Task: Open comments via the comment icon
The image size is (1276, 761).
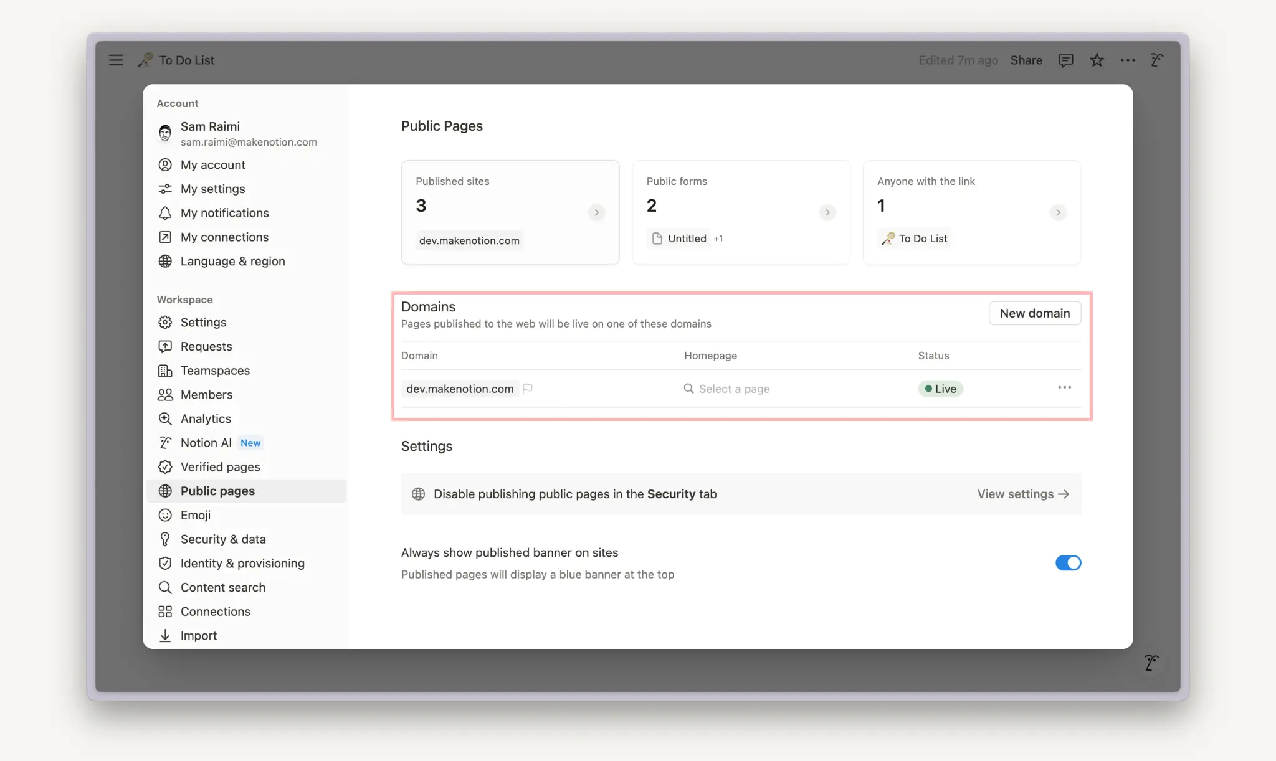Action: click(x=1065, y=60)
